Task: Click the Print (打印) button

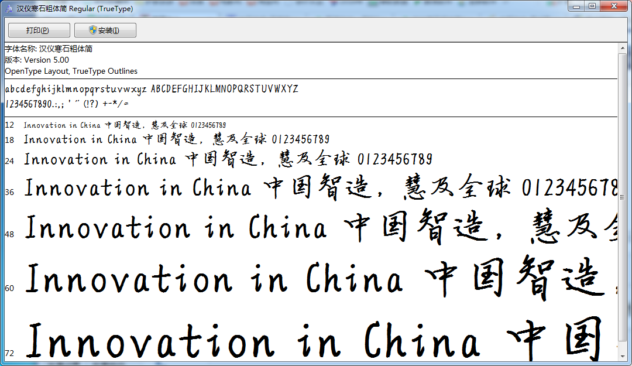Action: pyautogui.click(x=39, y=30)
